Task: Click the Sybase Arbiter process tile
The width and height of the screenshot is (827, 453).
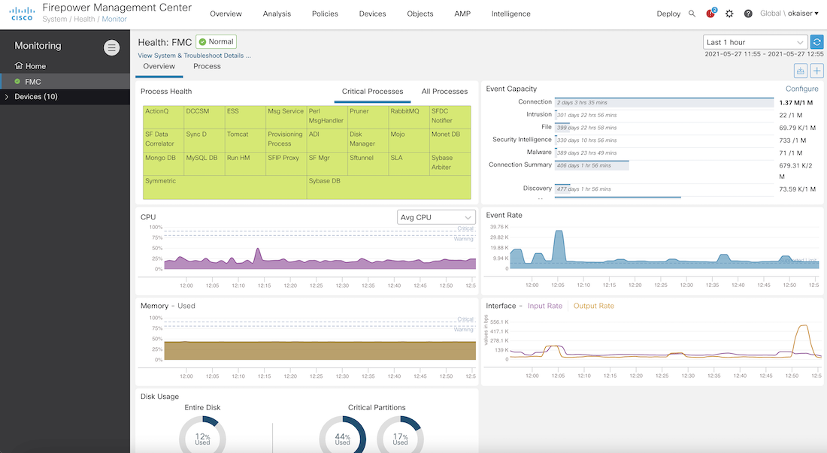Action: pyautogui.click(x=450, y=164)
